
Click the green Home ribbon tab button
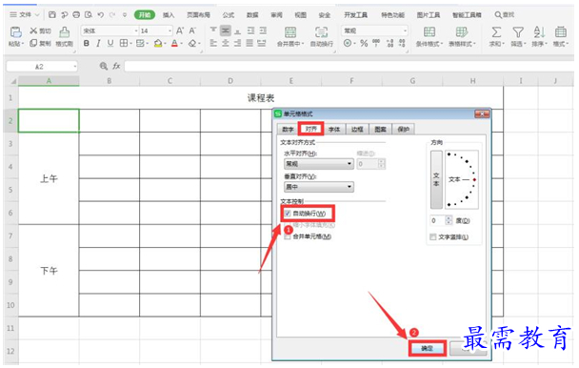pyautogui.click(x=145, y=15)
